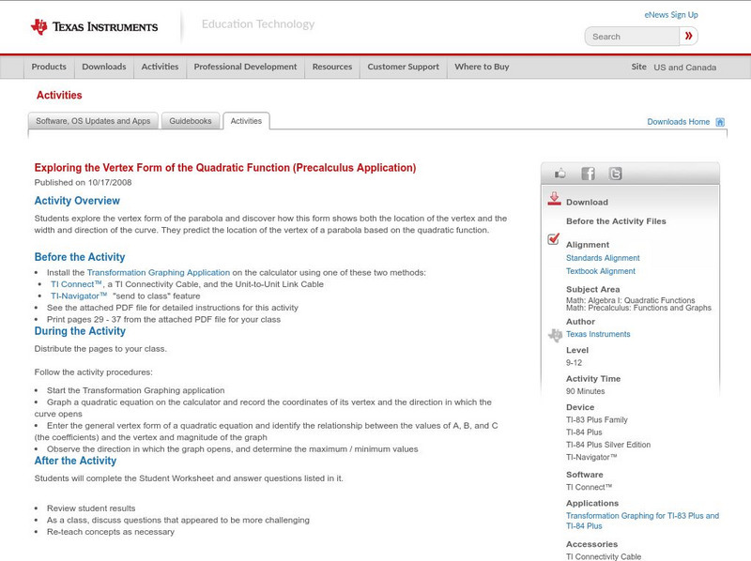Click the TI author icon

pos(555,335)
